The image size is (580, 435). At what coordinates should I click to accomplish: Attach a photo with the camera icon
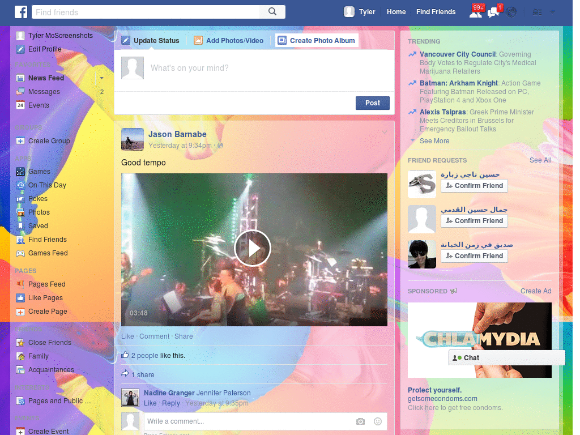click(360, 421)
